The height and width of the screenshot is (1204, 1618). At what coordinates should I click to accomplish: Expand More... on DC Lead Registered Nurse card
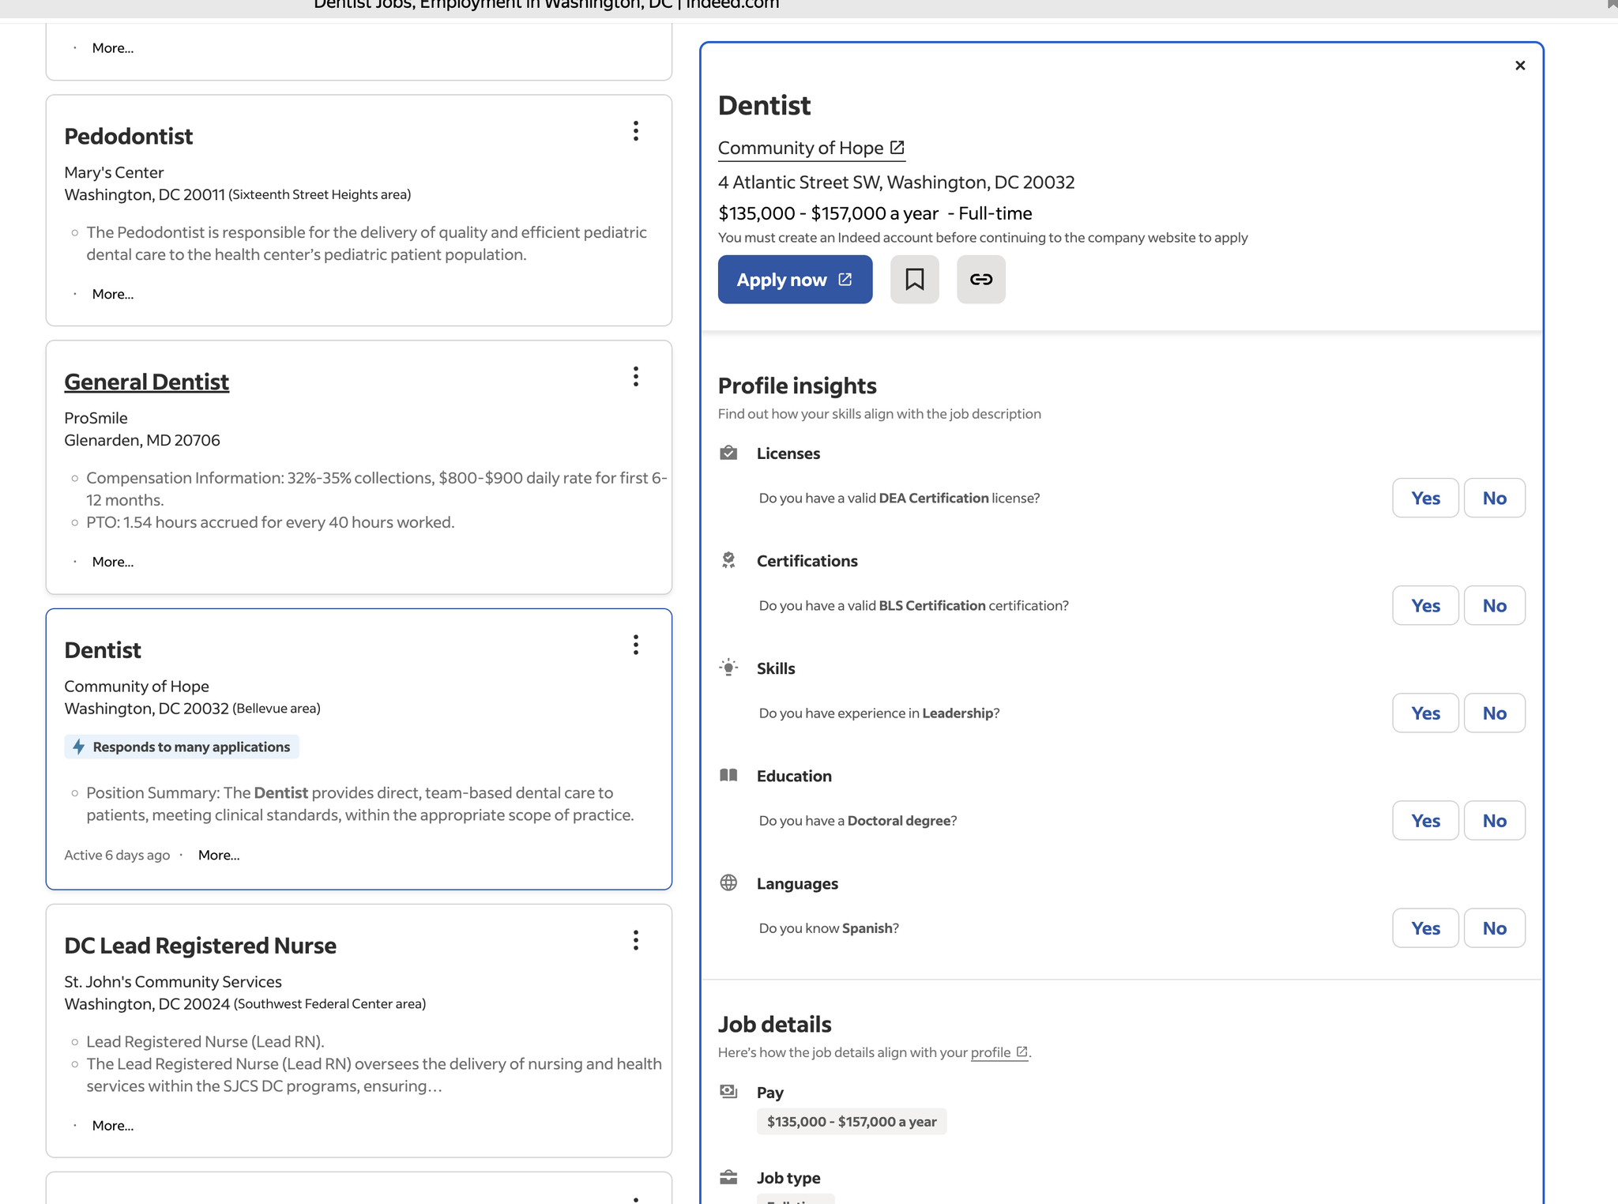[112, 1125]
